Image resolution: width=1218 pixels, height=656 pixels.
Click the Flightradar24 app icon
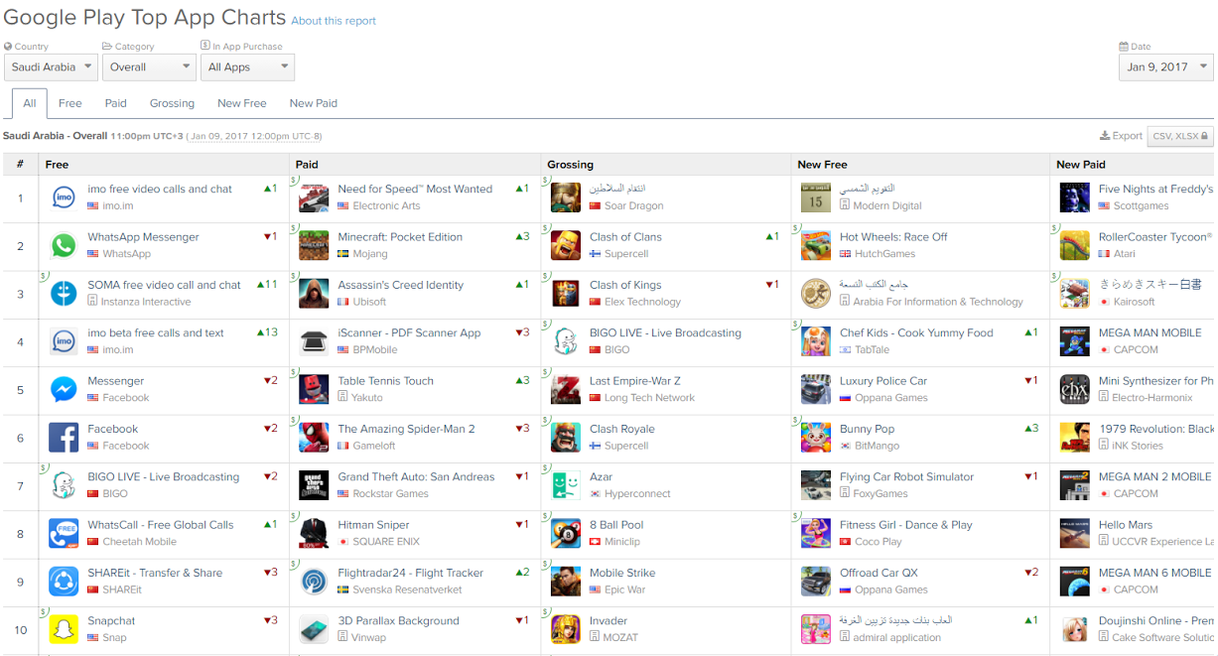click(x=314, y=581)
